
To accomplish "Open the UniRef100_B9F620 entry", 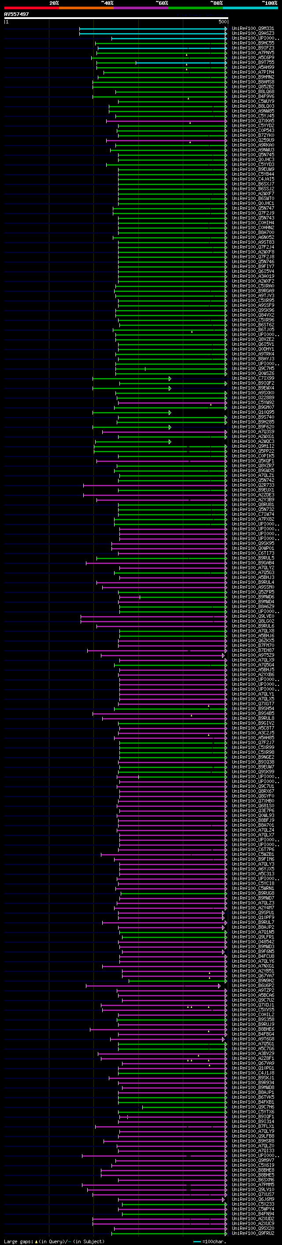I will 252,427.
